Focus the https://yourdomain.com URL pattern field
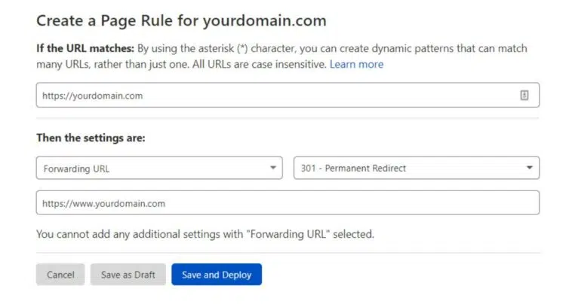 pos(272,96)
